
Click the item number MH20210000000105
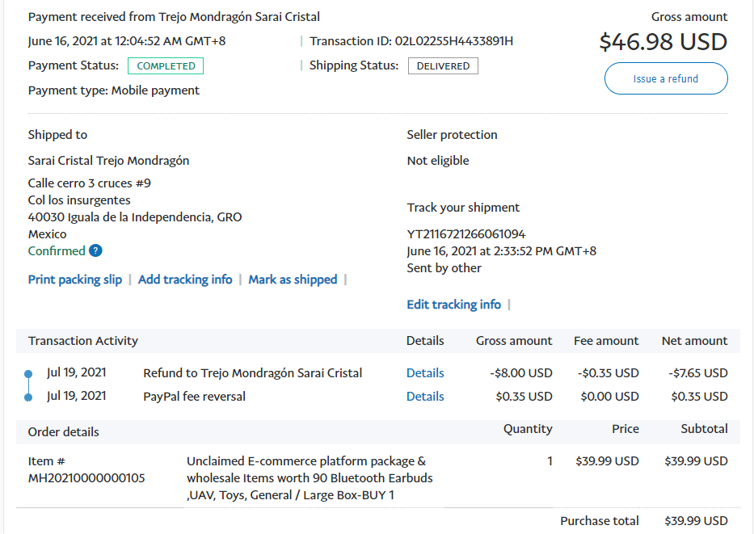[86, 477]
